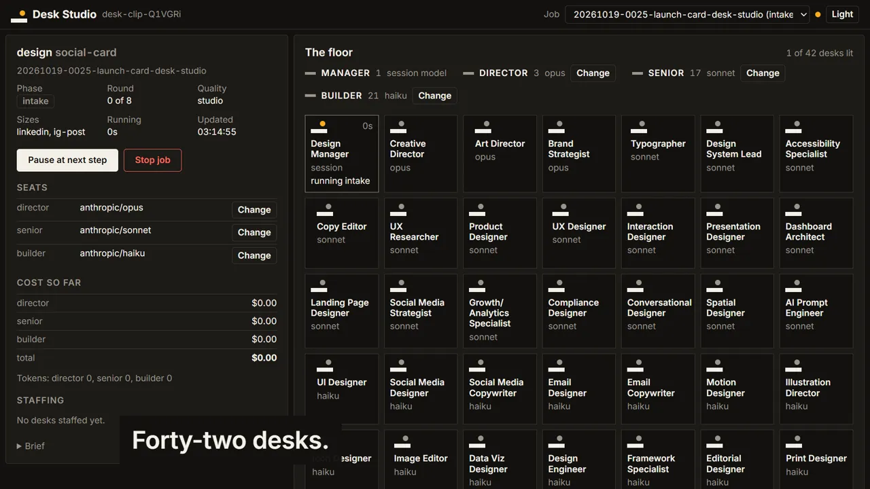This screenshot has height=489, width=870.
Task: Select the Social Media Strategist desk icon
Action: 398,286
